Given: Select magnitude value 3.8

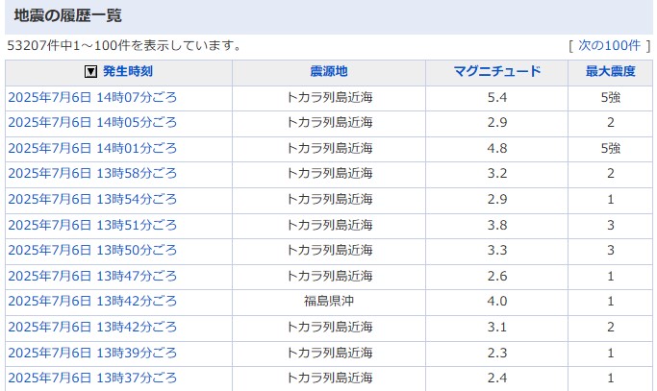Looking at the screenshot, I should pyautogui.click(x=497, y=225).
